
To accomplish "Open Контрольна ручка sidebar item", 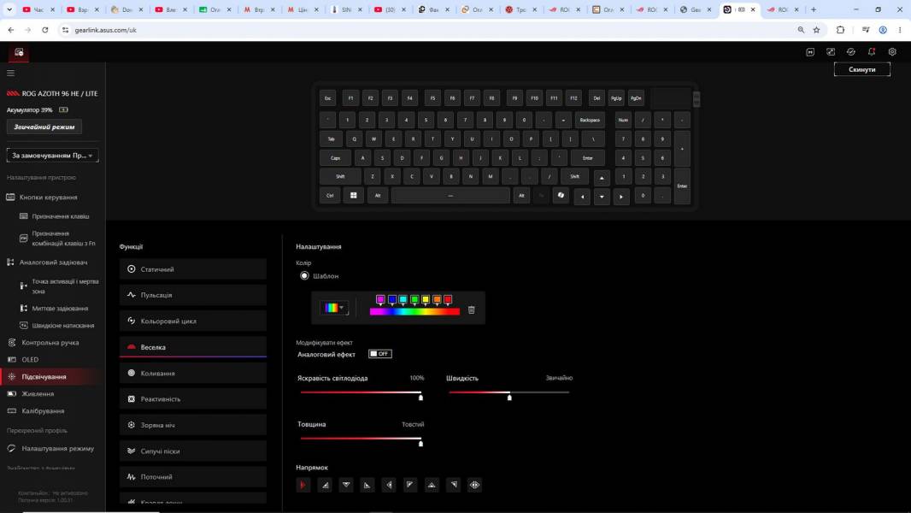I will [50, 343].
